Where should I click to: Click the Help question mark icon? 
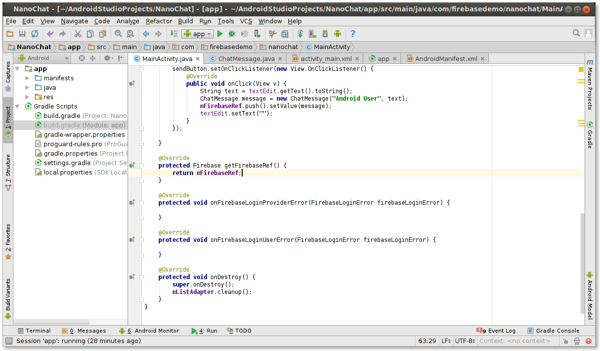point(353,34)
